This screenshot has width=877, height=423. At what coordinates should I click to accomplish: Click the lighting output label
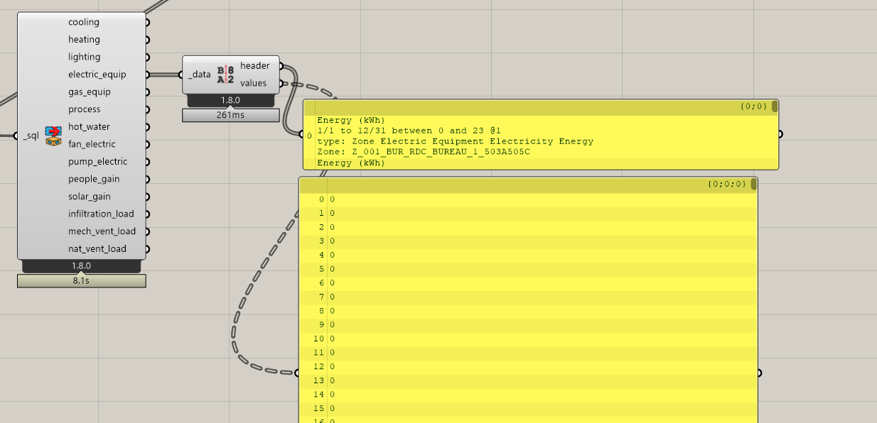click(x=84, y=57)
